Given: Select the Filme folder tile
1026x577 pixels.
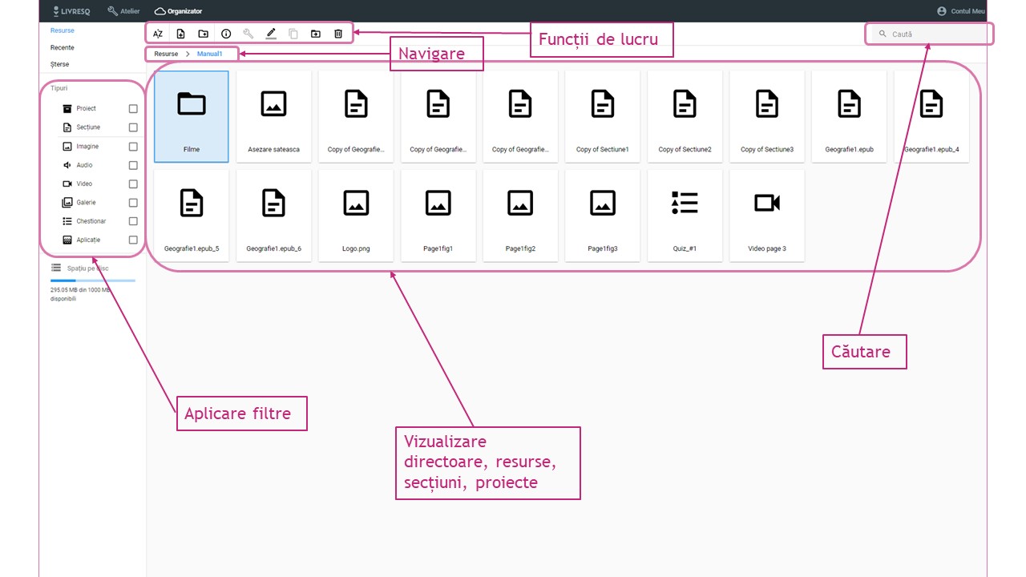Looking at the screenshot, I should (192, 117).
